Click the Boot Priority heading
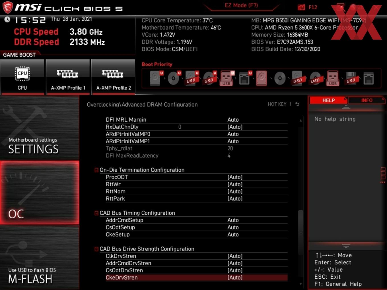The width and height of the screenshot is (387, 290). (157, 64)
